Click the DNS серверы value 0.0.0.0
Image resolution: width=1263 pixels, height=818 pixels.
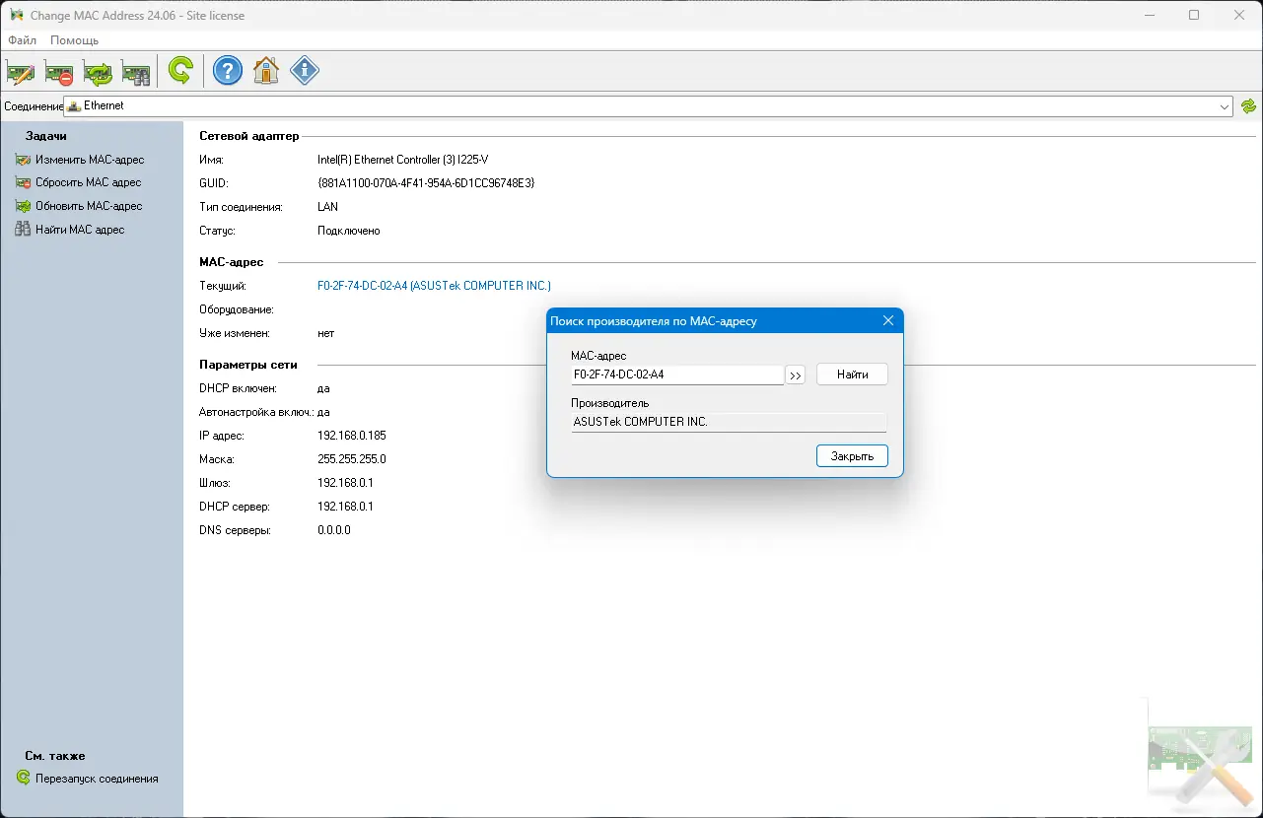(334, 530)
